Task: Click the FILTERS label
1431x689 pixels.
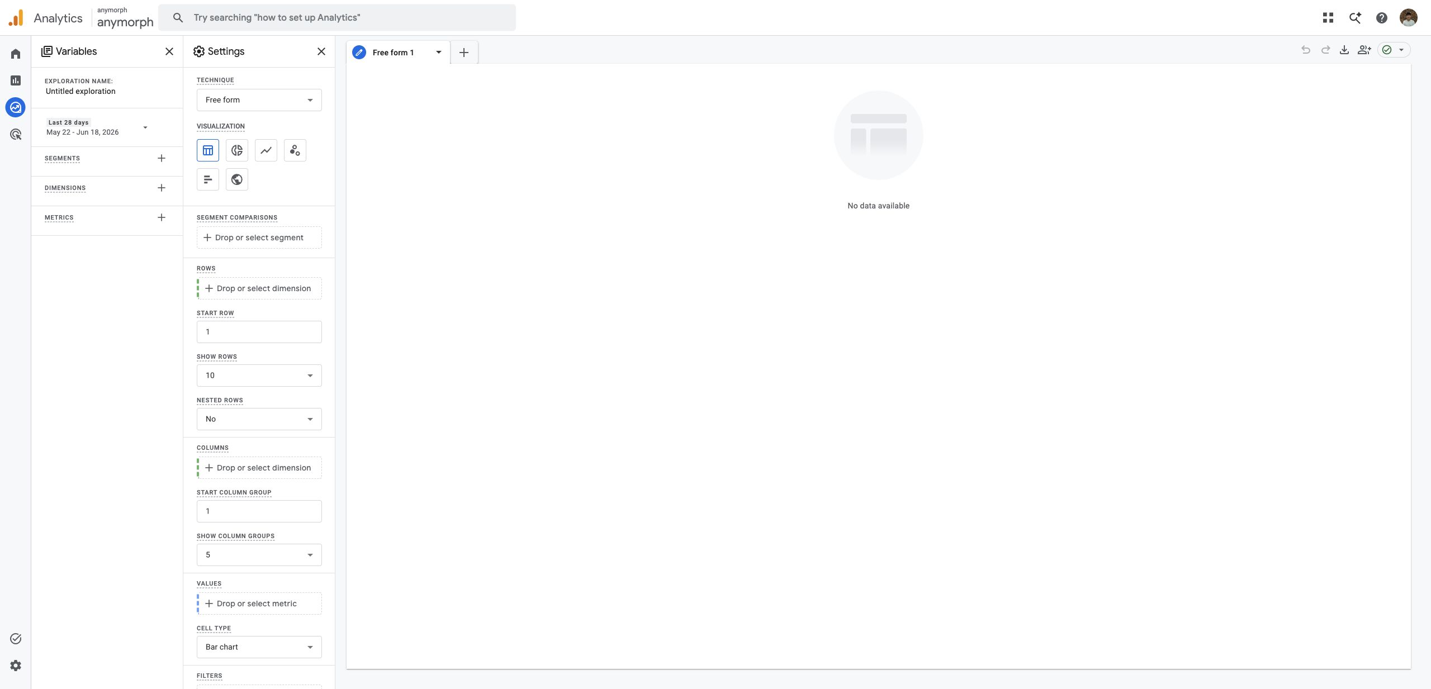Action: [x=210, y=676]
